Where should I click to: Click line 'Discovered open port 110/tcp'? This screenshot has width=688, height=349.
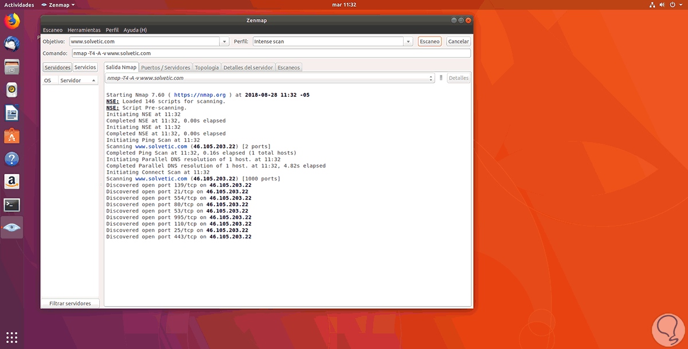pos(179,223)
